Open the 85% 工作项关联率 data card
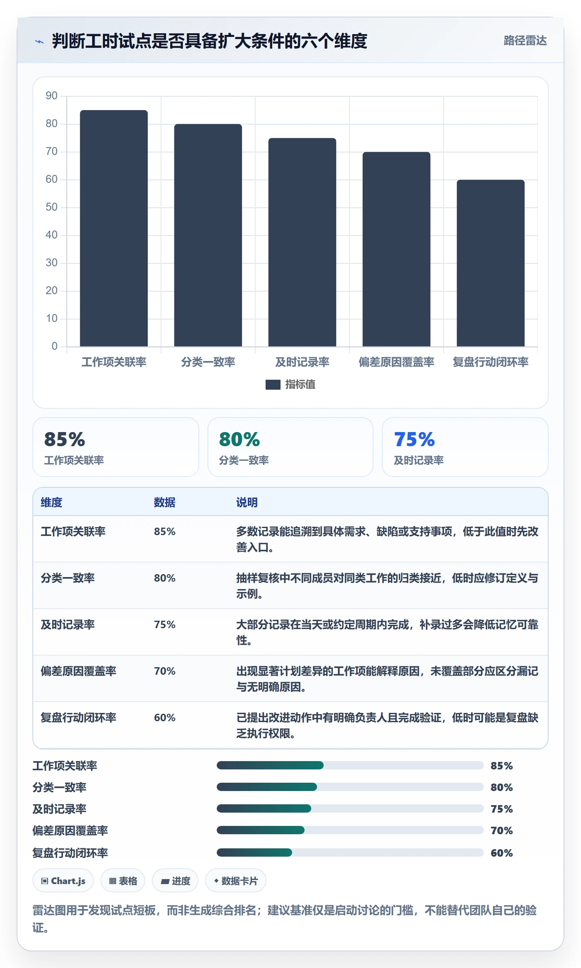This screenshot has height=968, width=581. [116, 447]
